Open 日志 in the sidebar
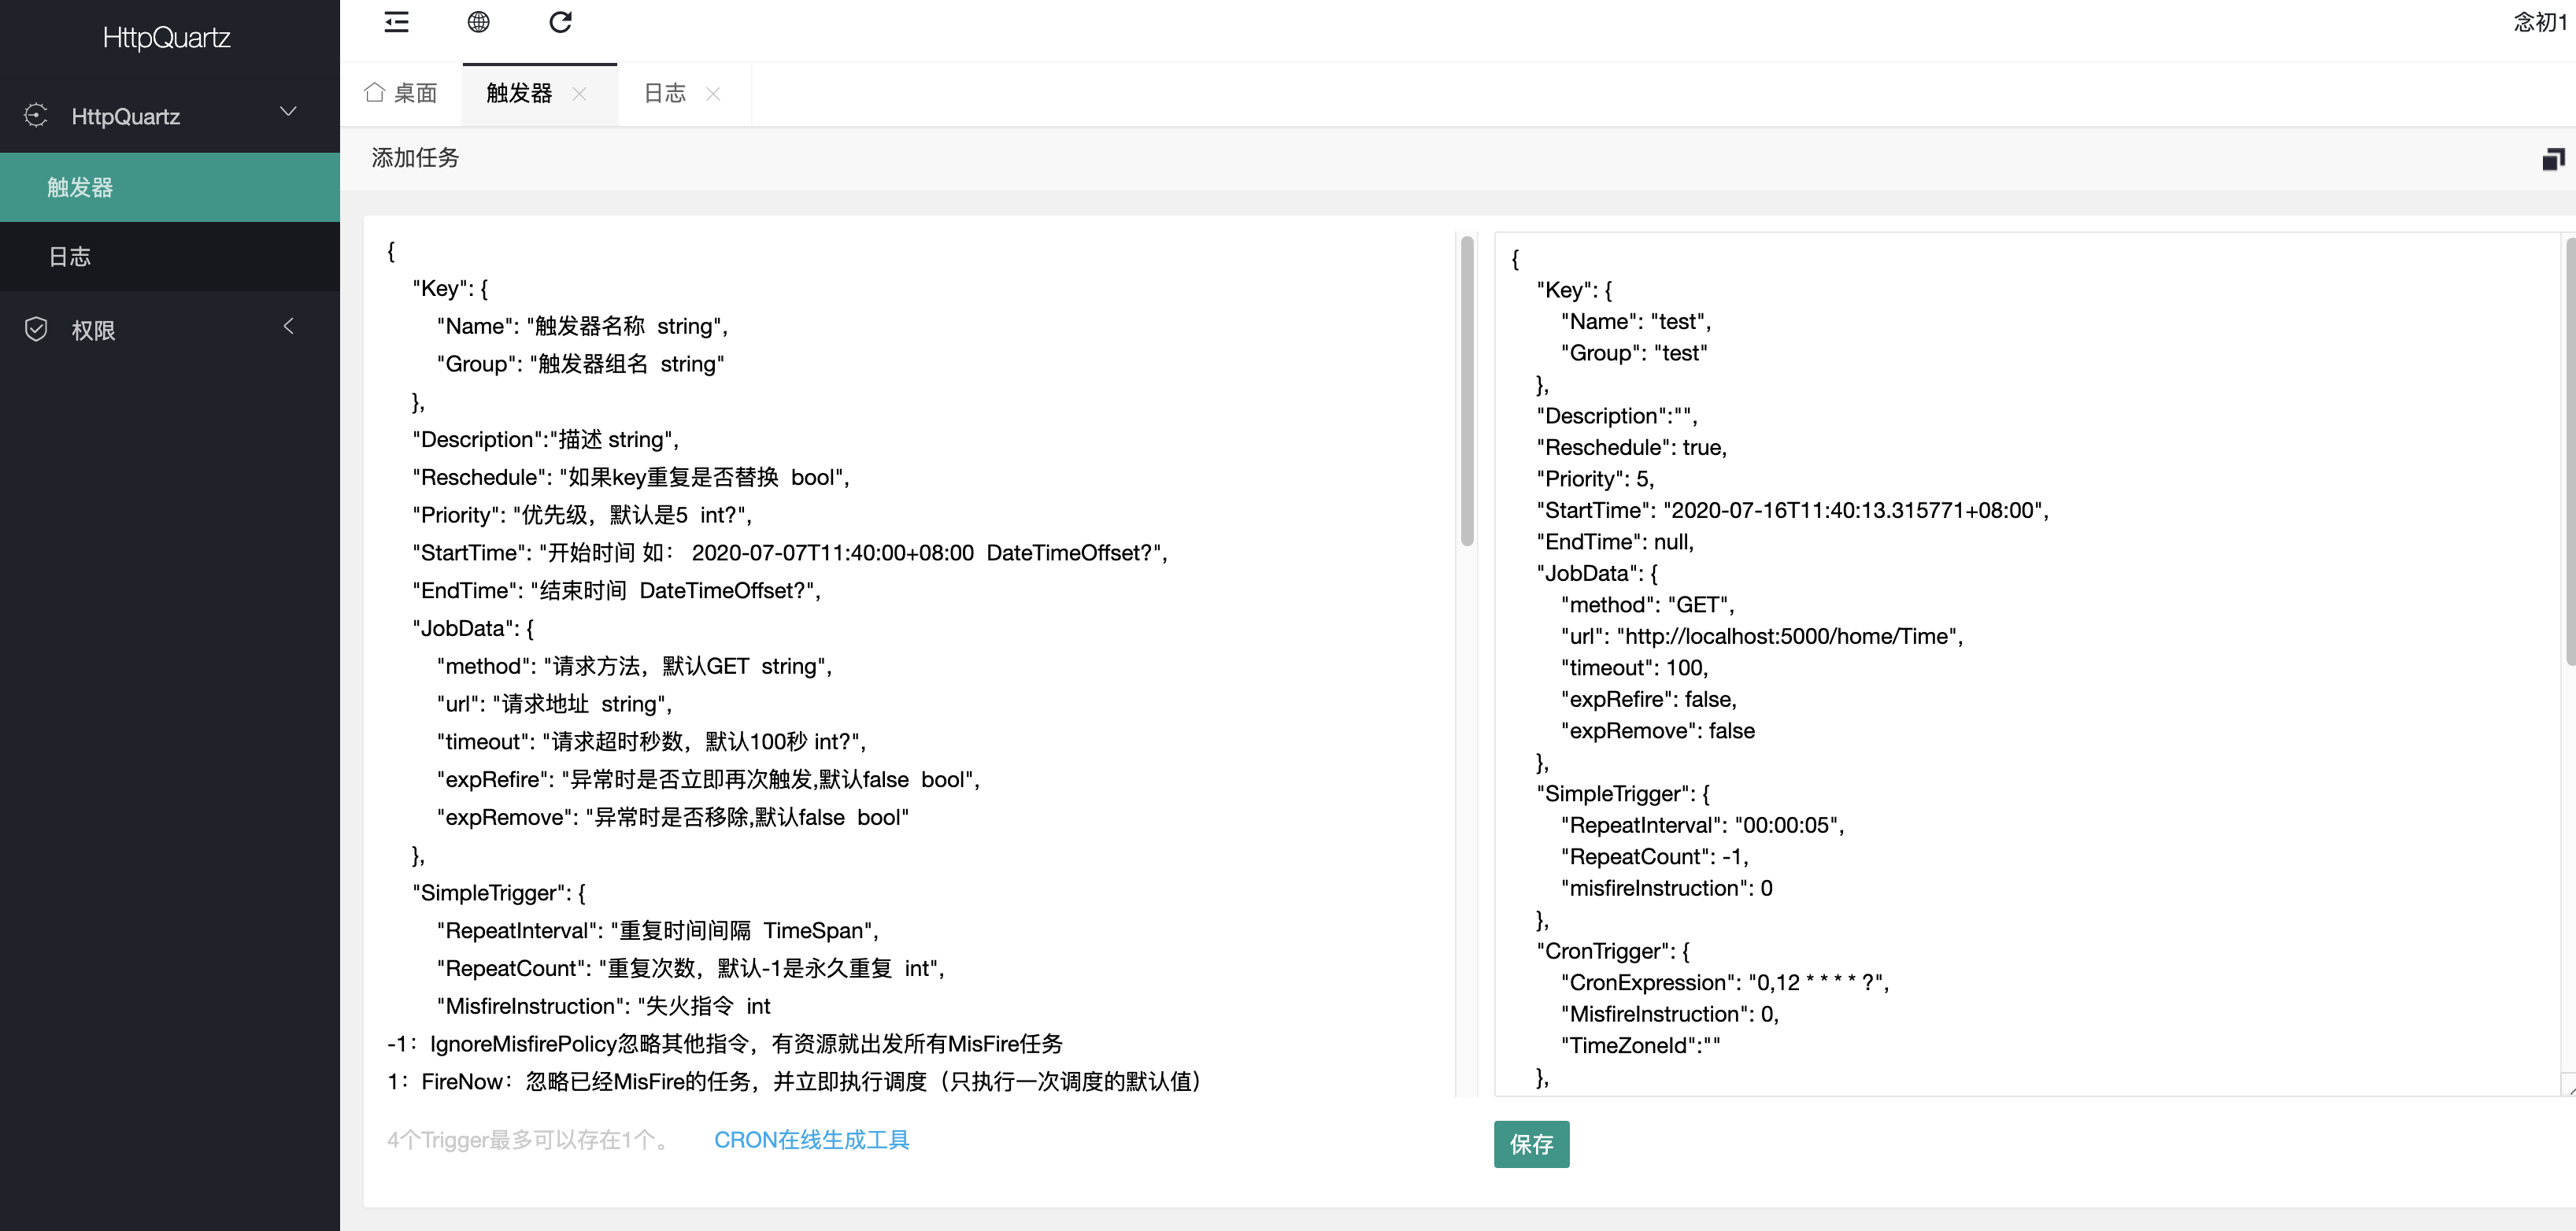Viewport: 2576px width, 1231px height. coord(170,257)
